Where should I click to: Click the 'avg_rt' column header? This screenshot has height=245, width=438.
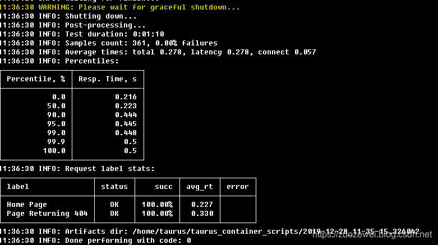(x=200, y=187)
